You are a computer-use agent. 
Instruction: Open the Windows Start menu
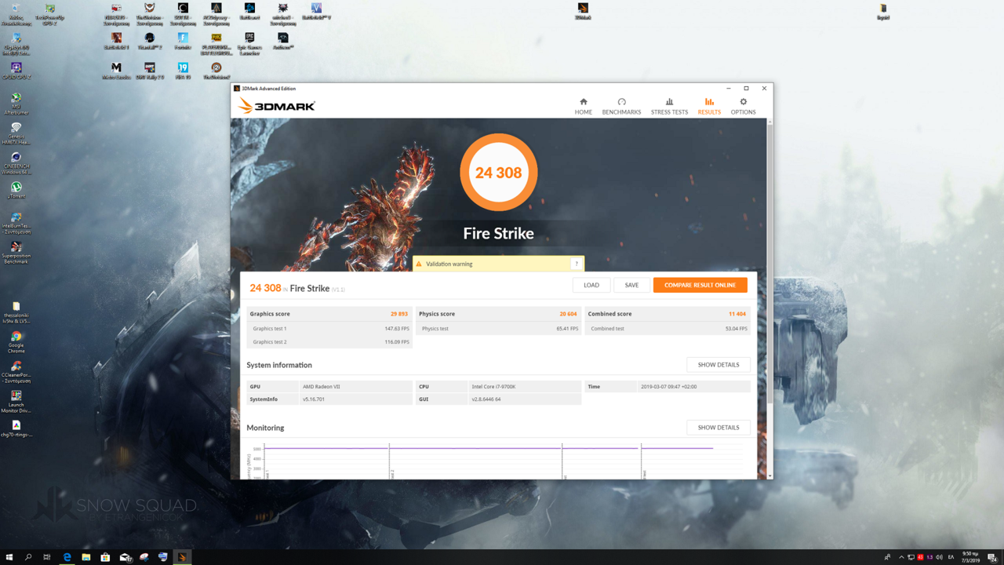point(9,557)
